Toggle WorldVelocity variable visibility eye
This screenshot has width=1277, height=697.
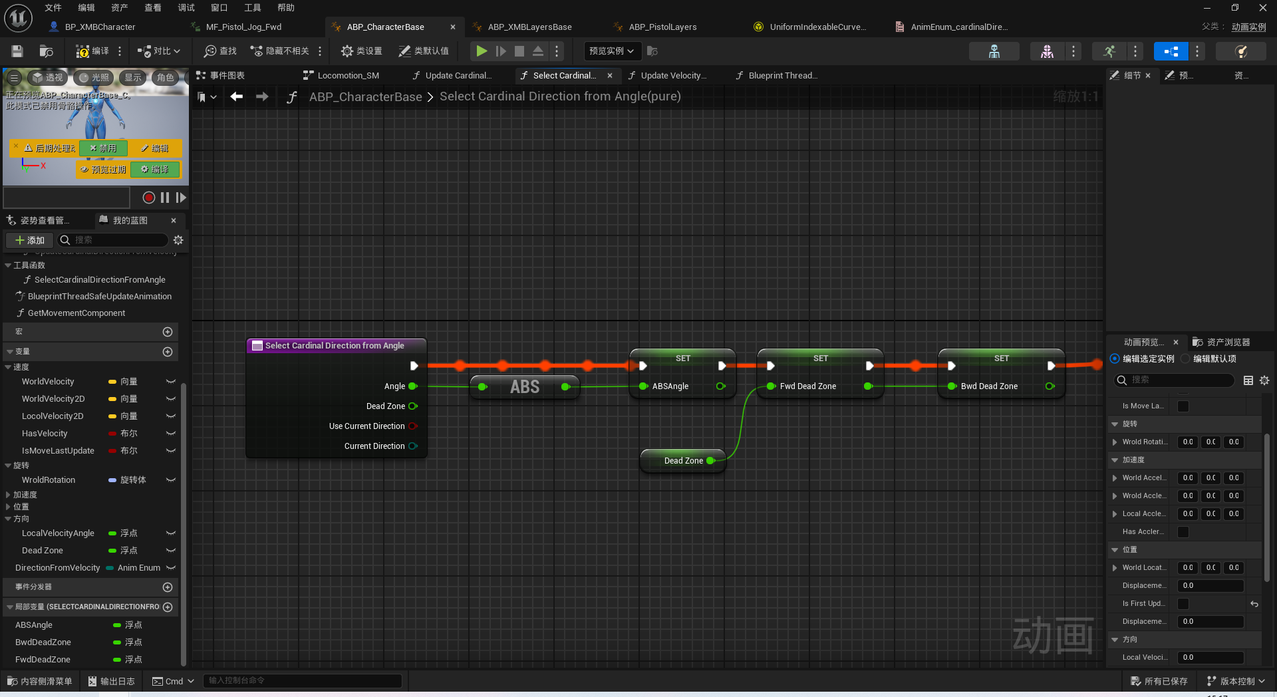click(x=171, y=382)
